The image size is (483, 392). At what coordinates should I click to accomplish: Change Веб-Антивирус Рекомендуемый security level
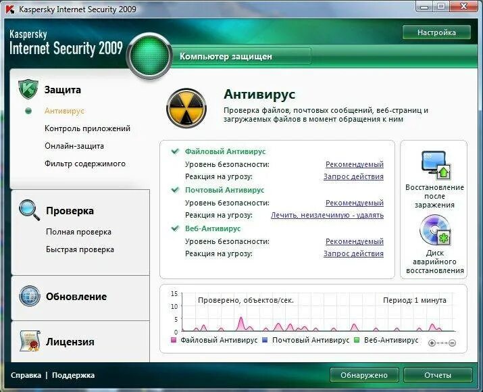point(355,241)
